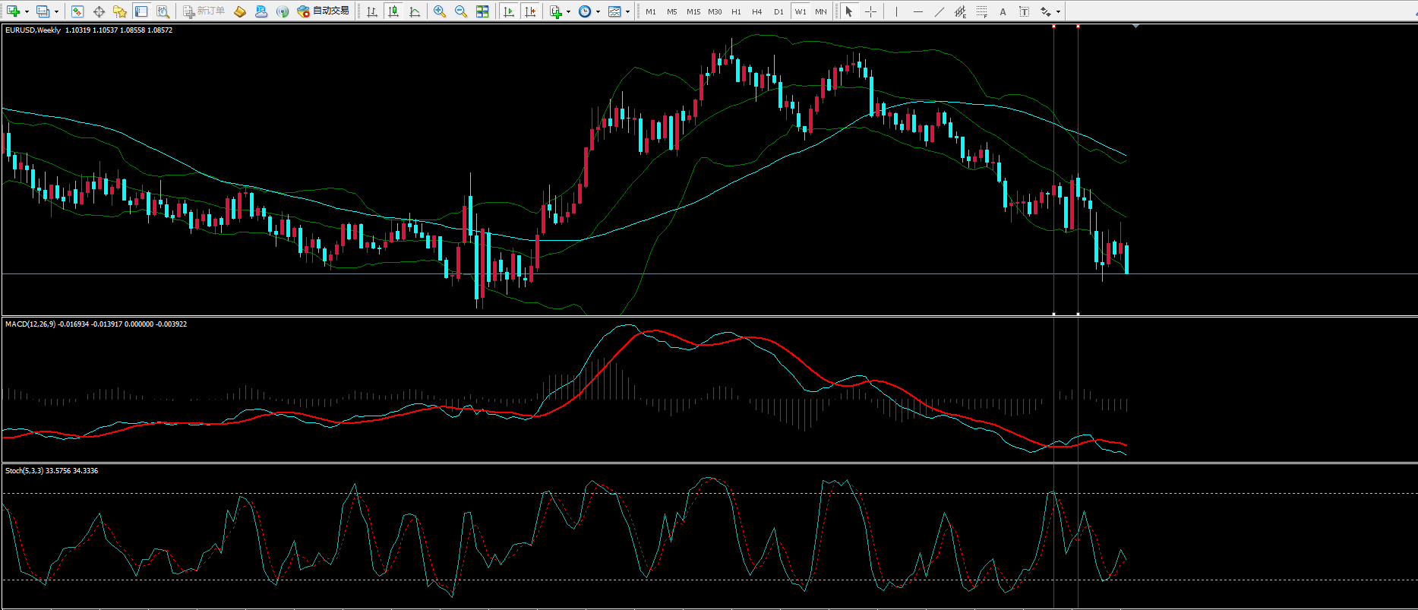
Task: Switch to D1 timeframe
Action: click(778, 11)
